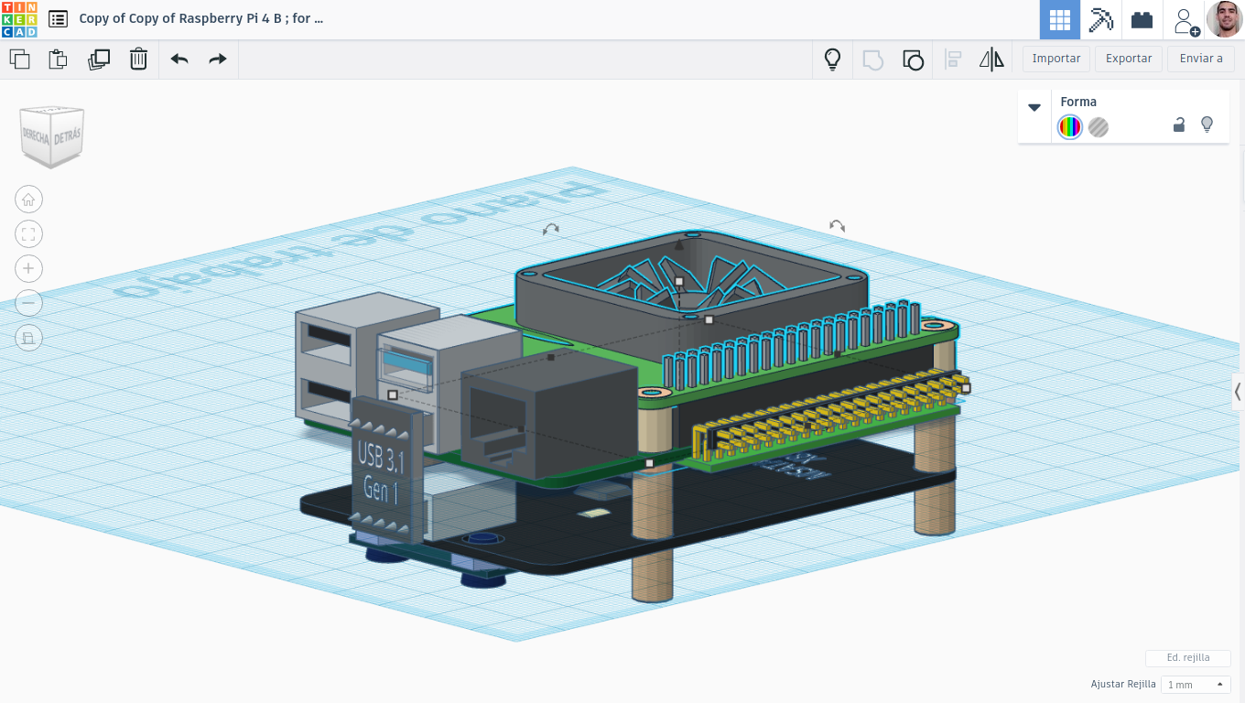This screenshot has width=1245, height=703.
Task: Click the Duplicate and repeat icon
Action: [99, 59]
